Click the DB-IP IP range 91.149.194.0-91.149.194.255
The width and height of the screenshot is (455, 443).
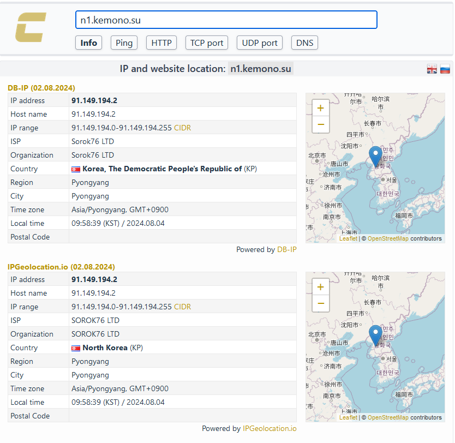122,128
